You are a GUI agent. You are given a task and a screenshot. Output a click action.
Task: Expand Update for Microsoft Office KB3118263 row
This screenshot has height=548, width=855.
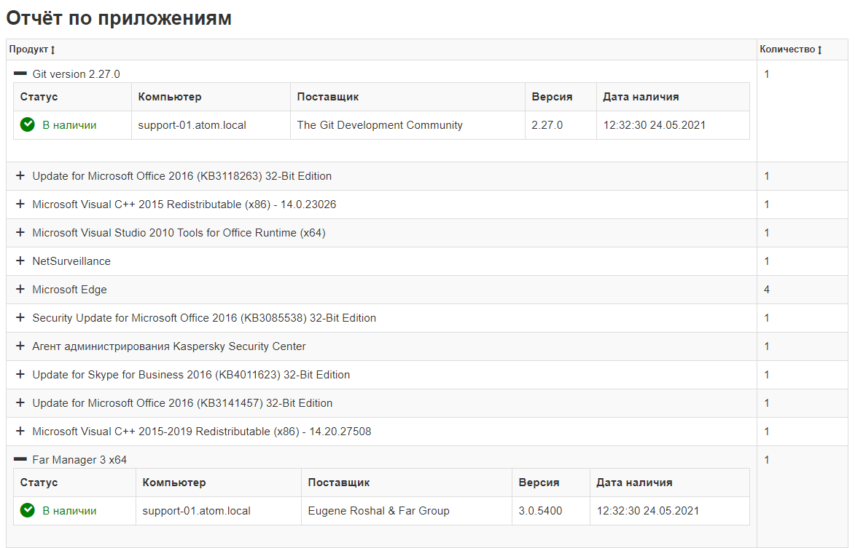pyautogui.click(x=20, y=176)
